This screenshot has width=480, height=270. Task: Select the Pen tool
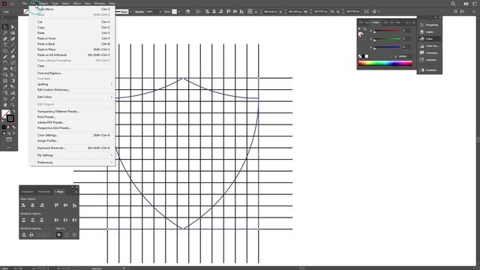pyautogui.click(x=5, y=39)
